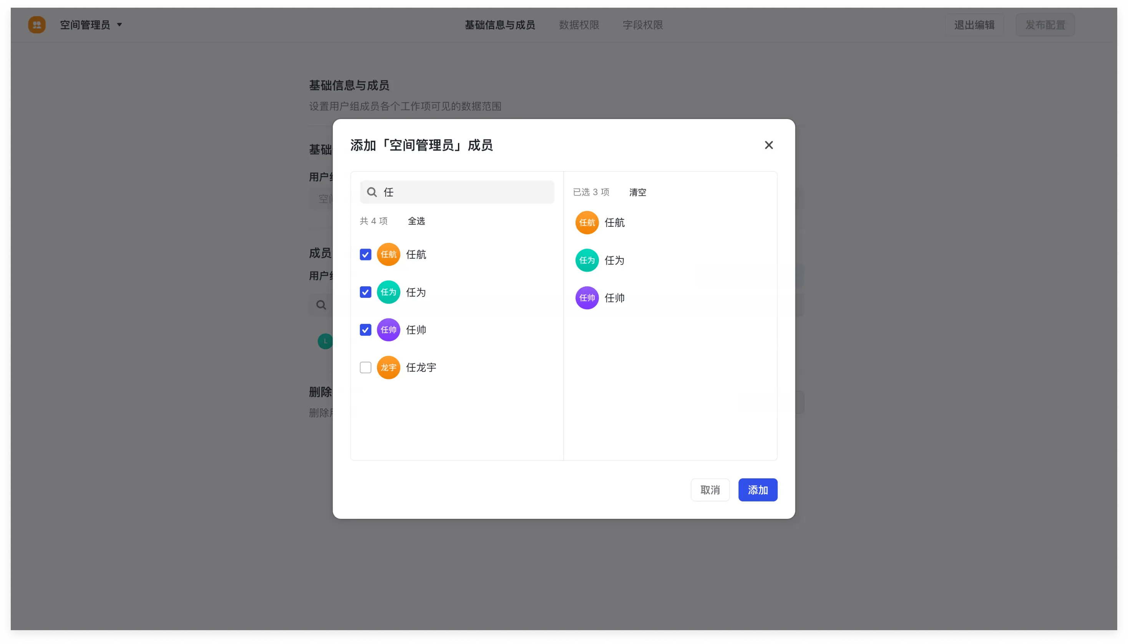This screenshot has height=644, width=1128.
Task: Switch to 基础信息与成员 tab
Action: (500, 25)
